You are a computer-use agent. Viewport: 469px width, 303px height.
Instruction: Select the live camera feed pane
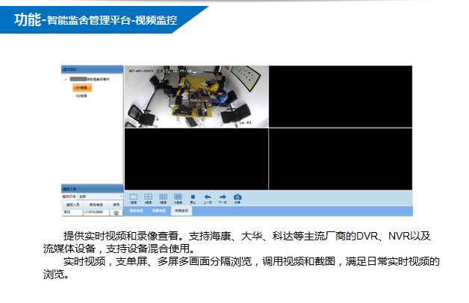[196, 96]
